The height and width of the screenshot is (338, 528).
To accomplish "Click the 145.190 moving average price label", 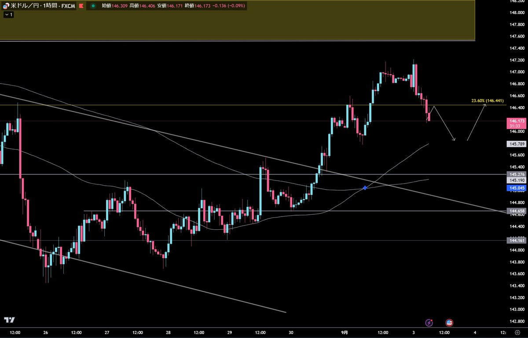I will 517,180.
